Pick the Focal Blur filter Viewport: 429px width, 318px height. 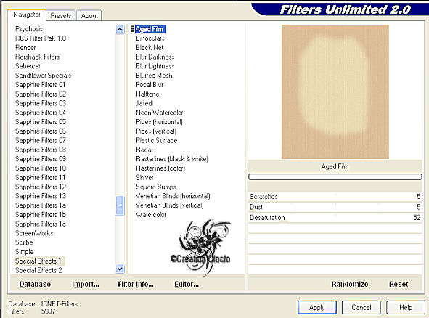tap(150, 84)
